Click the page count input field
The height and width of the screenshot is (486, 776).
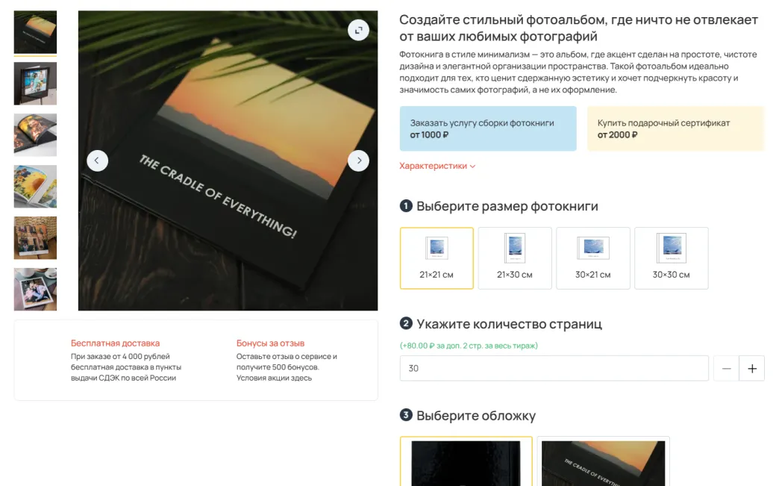[x=554, y=368]
